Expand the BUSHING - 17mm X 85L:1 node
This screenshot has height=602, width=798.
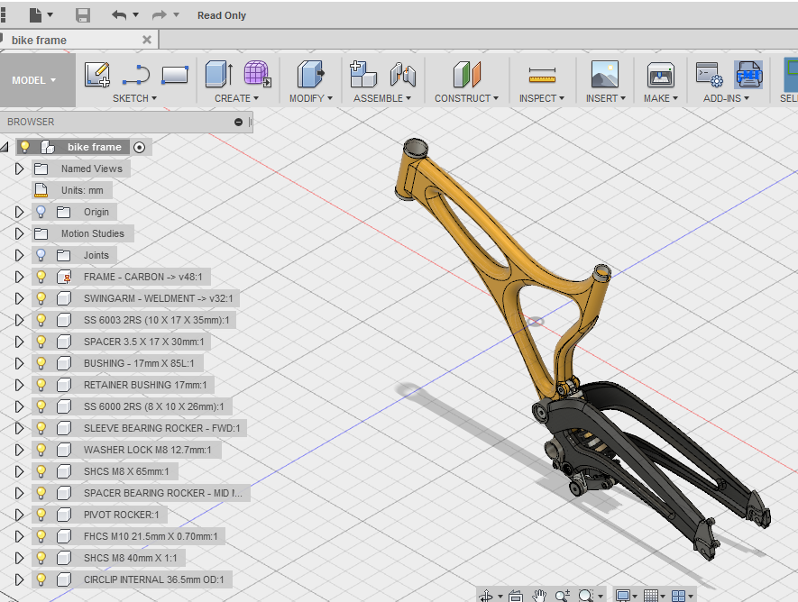pyautogui.click(x=19, y=363)
